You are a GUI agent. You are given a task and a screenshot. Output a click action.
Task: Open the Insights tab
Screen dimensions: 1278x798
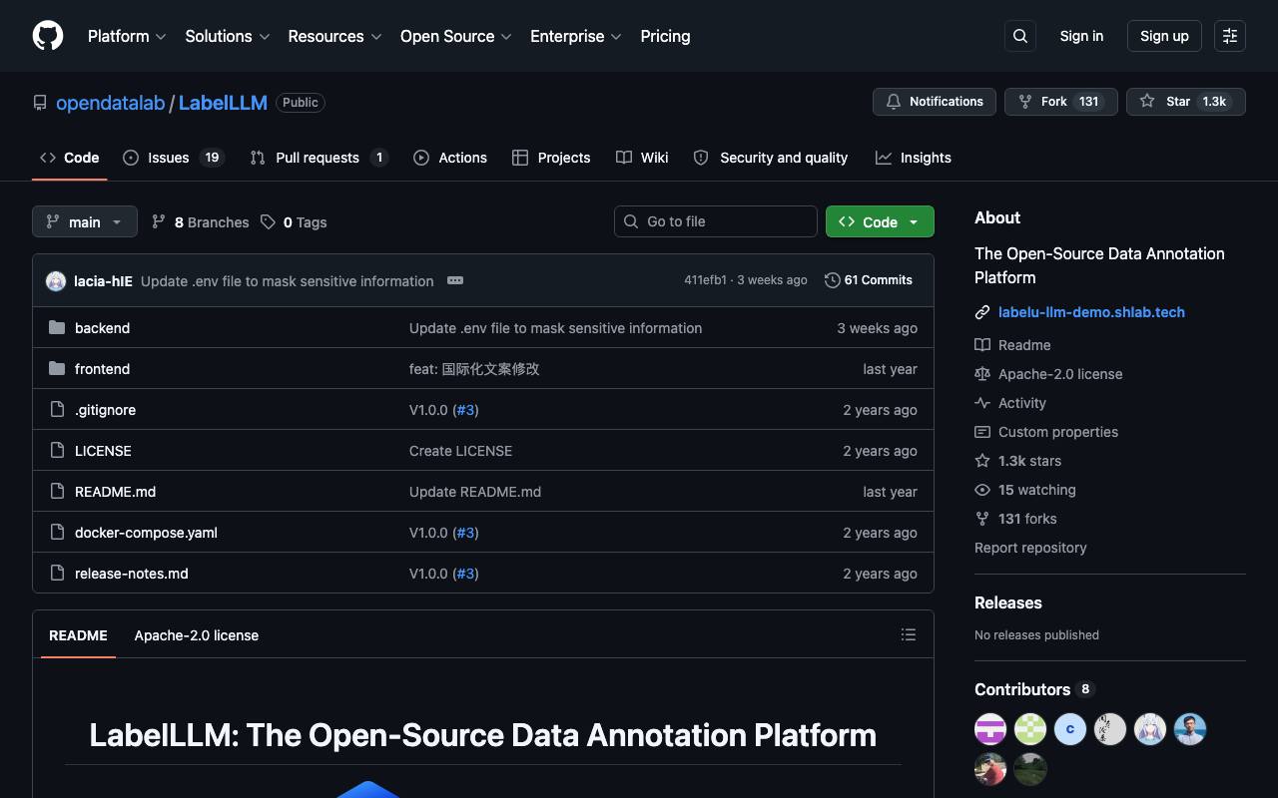click(x=914, y=158)
